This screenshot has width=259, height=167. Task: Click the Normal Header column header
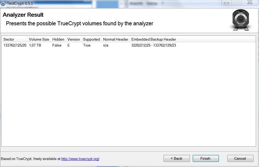pos(116,39)
